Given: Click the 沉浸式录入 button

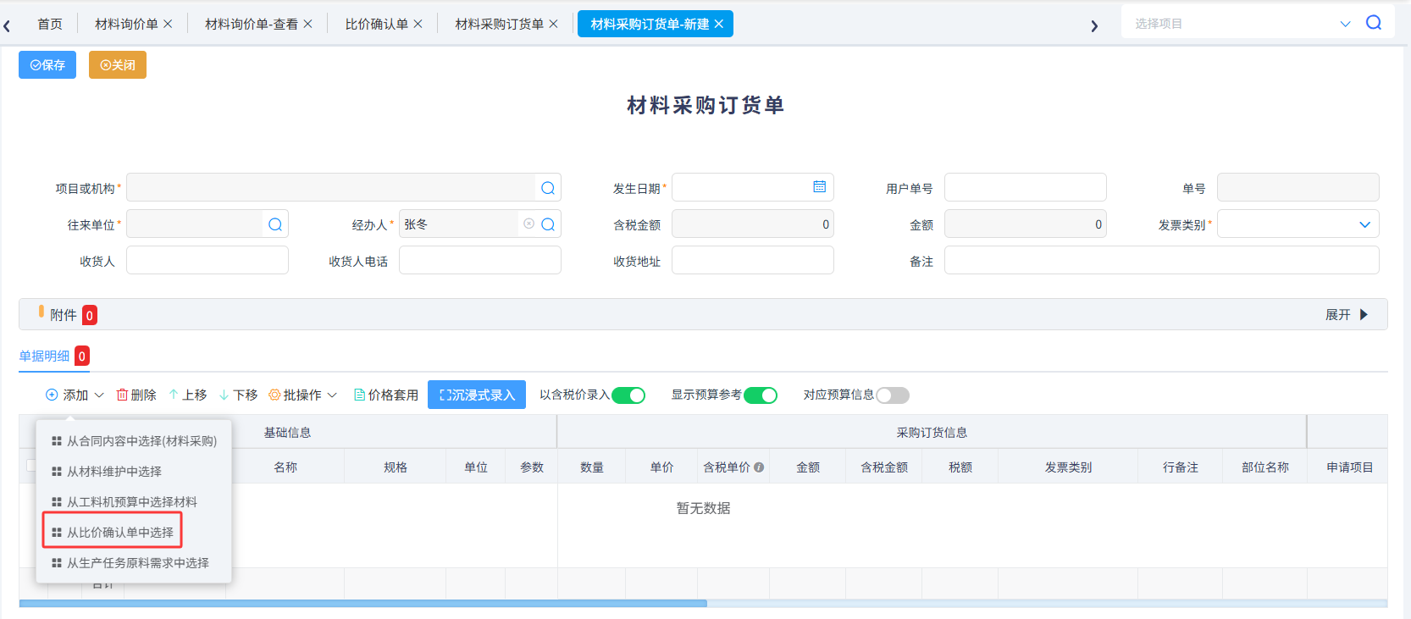Looking at the screenshot, I should pyautogui.click(x=477, y=395).
